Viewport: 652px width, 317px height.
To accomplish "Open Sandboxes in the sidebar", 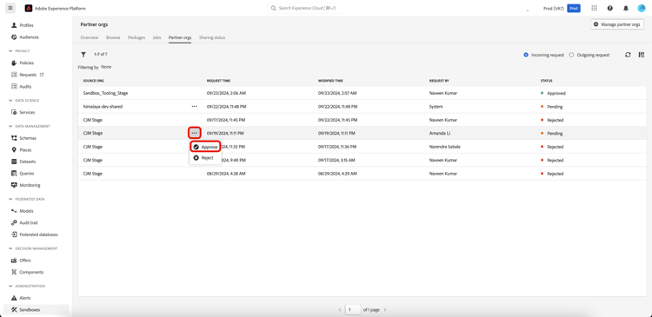I will 37,309.
